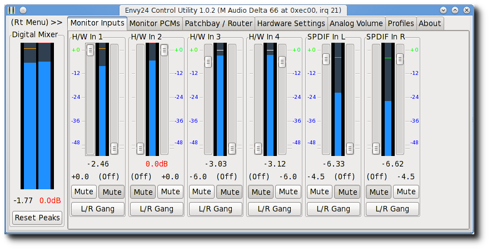Screen dimensions: 492x252
Task: Click the Digital Mixer level meter
Action: pyautogui.click(x=37, y=116)
